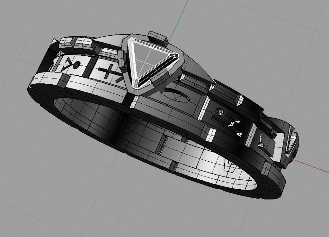This screenshot has width=329, height=237.
Task: Click the oval cutout beneath the triangular setting
Action: (176, 96)
